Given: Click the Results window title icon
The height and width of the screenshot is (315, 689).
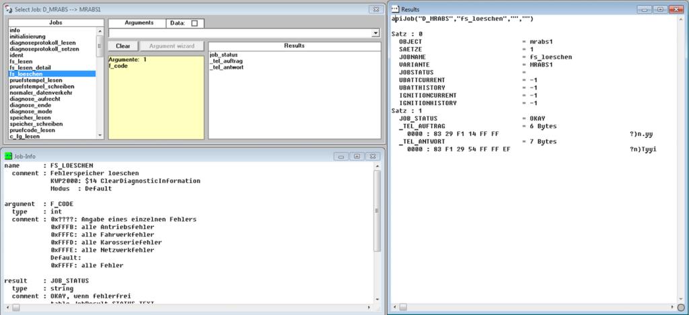Looking at the screenshot, I should 396,9.
